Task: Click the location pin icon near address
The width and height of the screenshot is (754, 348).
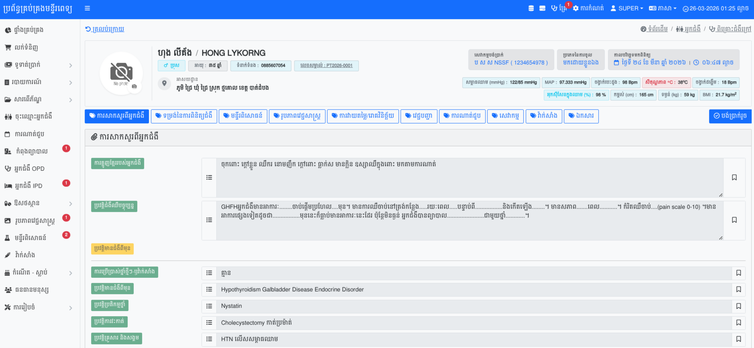Action: pos(164,83)
